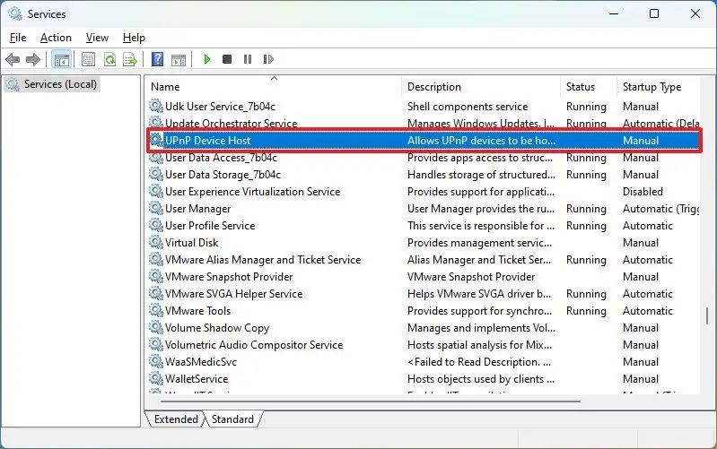Sort by the Name column header

coord(275,87)
